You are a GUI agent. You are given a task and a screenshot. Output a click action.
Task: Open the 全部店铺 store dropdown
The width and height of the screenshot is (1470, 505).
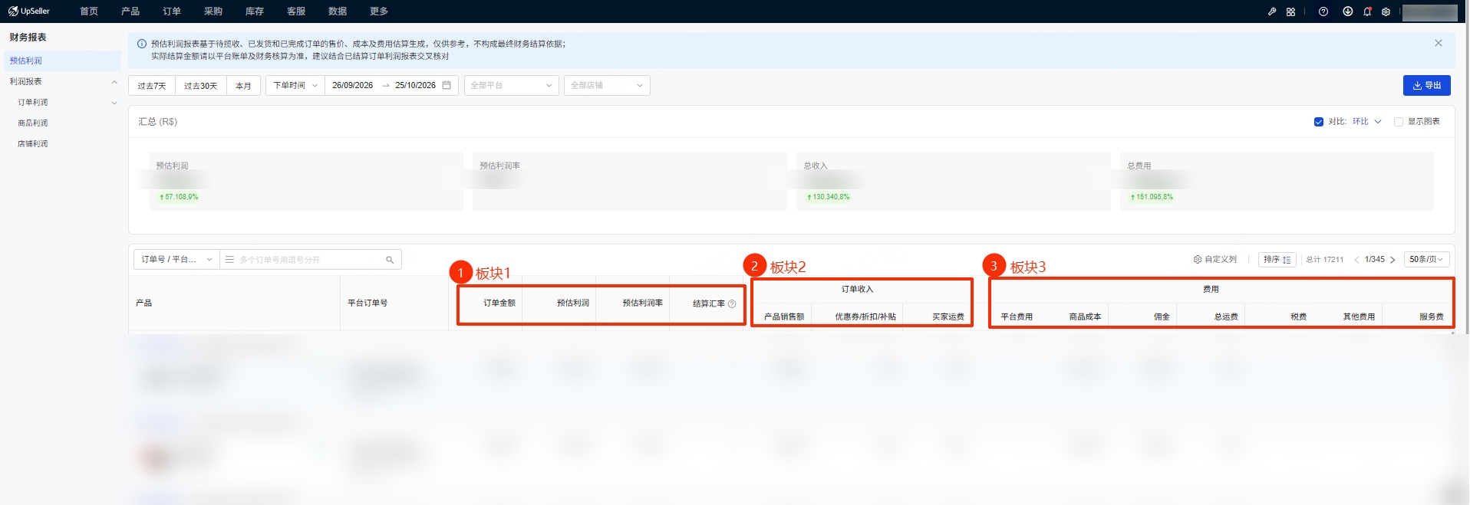[x=607, y=85]
